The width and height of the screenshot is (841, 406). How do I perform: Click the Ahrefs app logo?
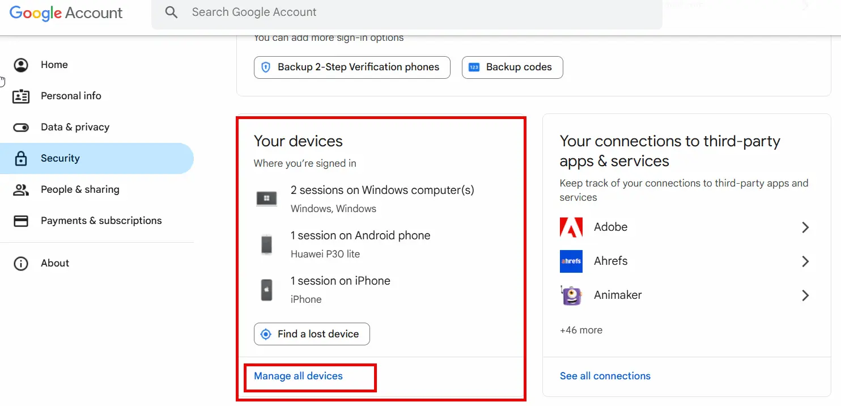pyautogui.click(x=571, y=261)
